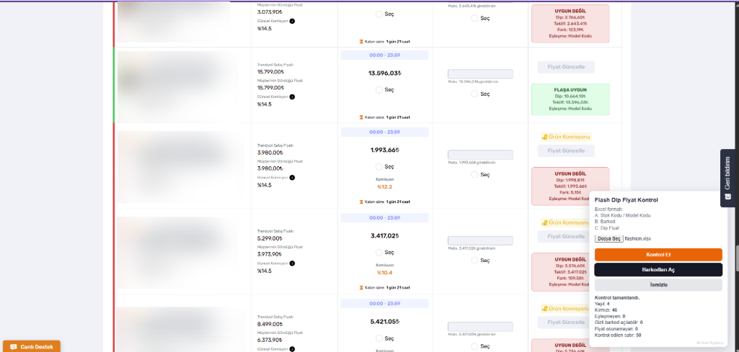Open the Canlı Destek live support button
This screenshot has height=352, width=739.
coord(32,347)
